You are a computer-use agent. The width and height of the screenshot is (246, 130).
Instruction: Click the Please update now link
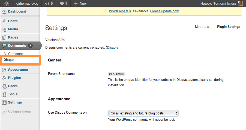pyautogui.click(x=164, y=11)
